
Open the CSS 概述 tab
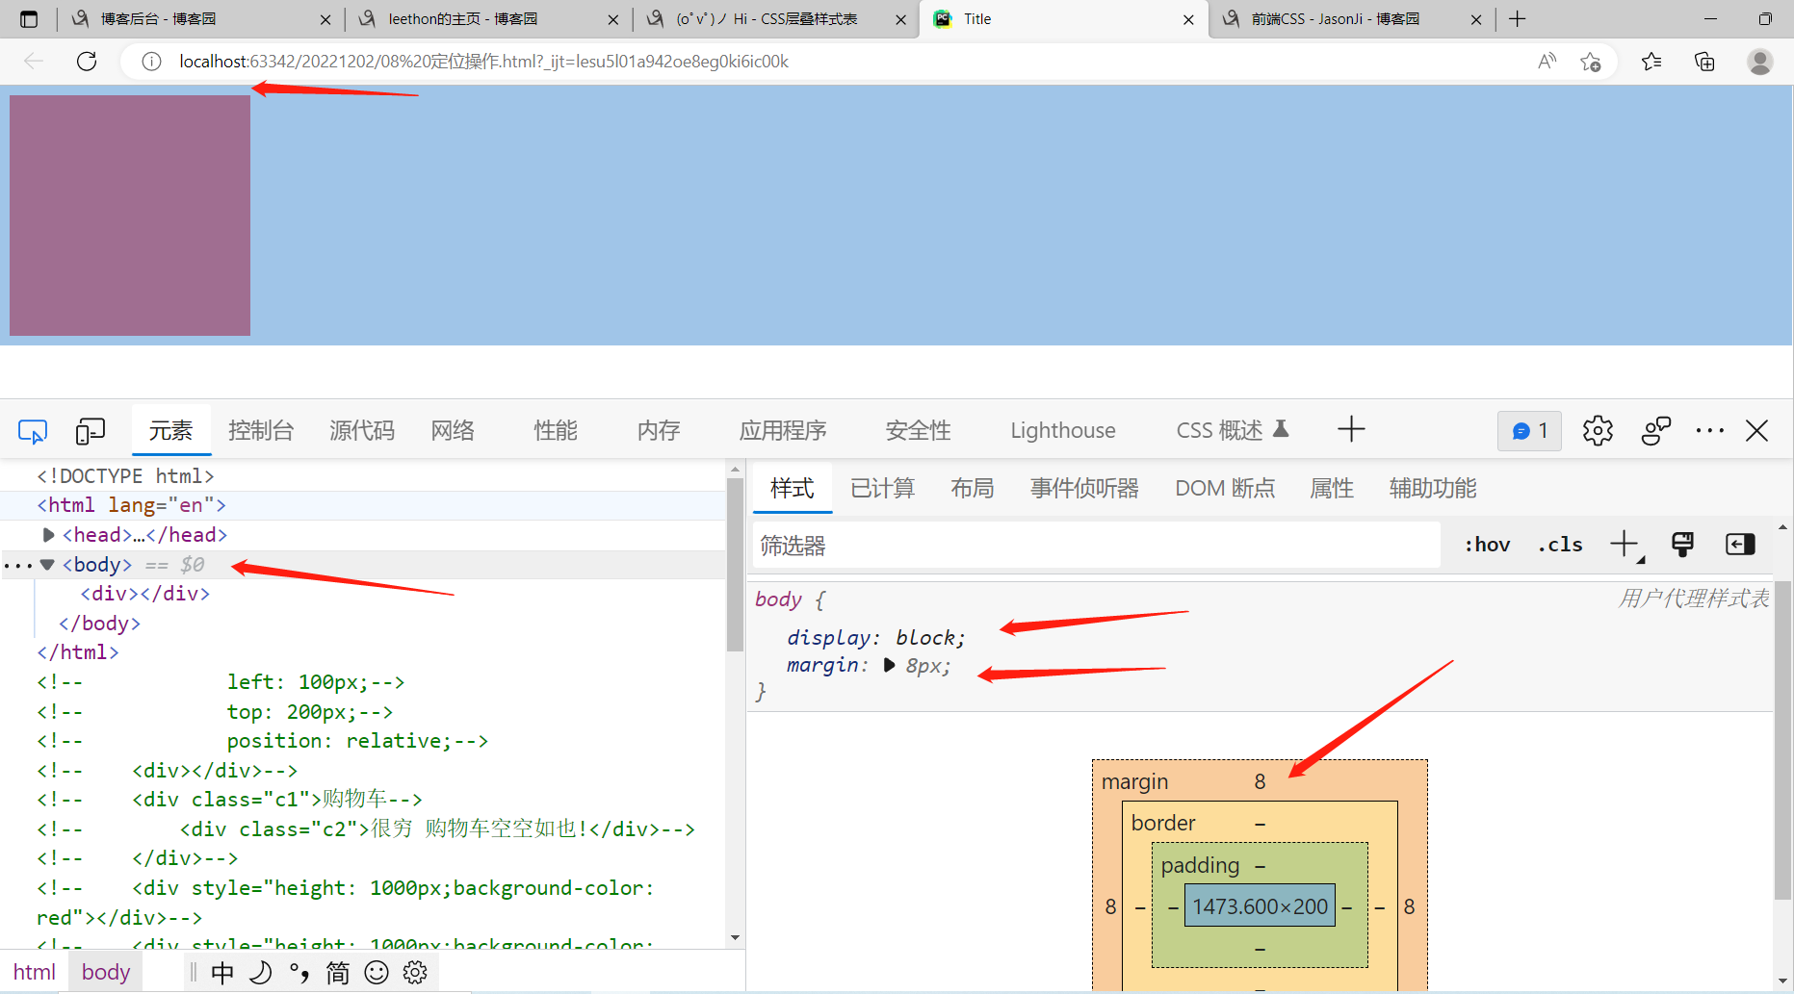pos(1232,430)
